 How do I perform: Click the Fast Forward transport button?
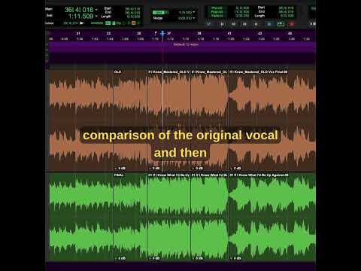click(244, 24)
